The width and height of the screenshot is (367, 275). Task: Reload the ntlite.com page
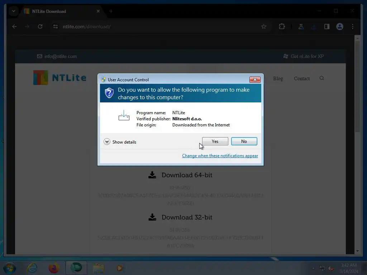click(40, 26)
